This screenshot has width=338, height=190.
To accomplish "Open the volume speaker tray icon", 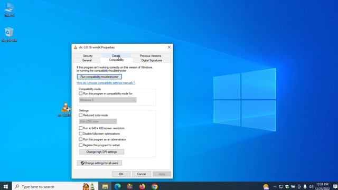I will [x=311, y=186].
